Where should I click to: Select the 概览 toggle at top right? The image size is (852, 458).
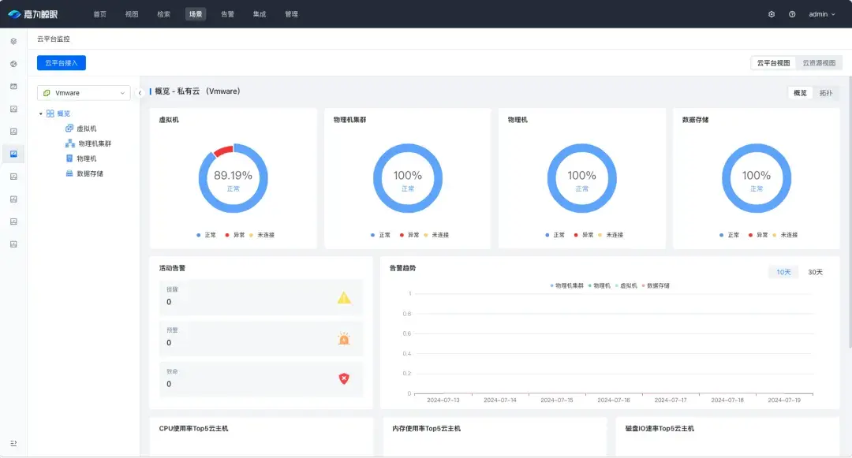coord(800,93)
